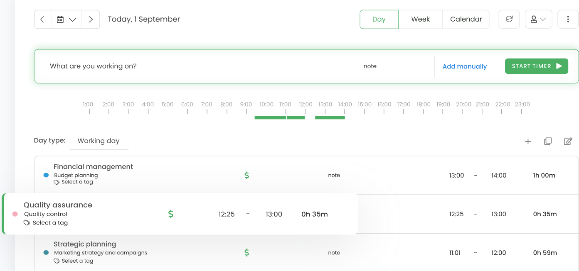The height and width of the screenshot is (271, 579).
Task: Select a tag for Strategic planning
Action: click(74, 261)
